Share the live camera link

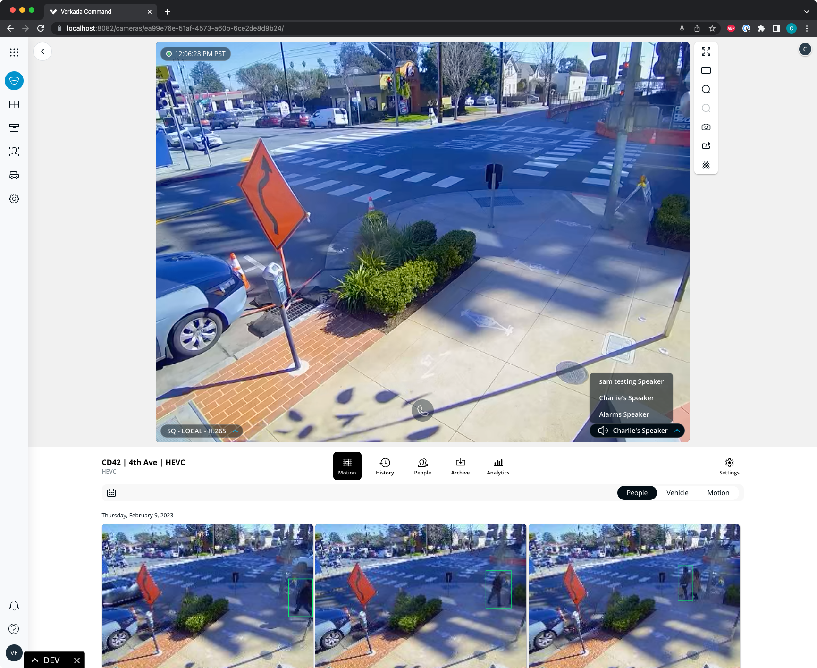[x=706, y=146]
